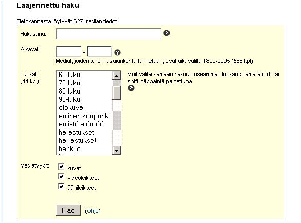Click the Luokat list scrollbar thumb
Image resolution: width=301 pixels, height=223 pixels.
click(116, 93)
